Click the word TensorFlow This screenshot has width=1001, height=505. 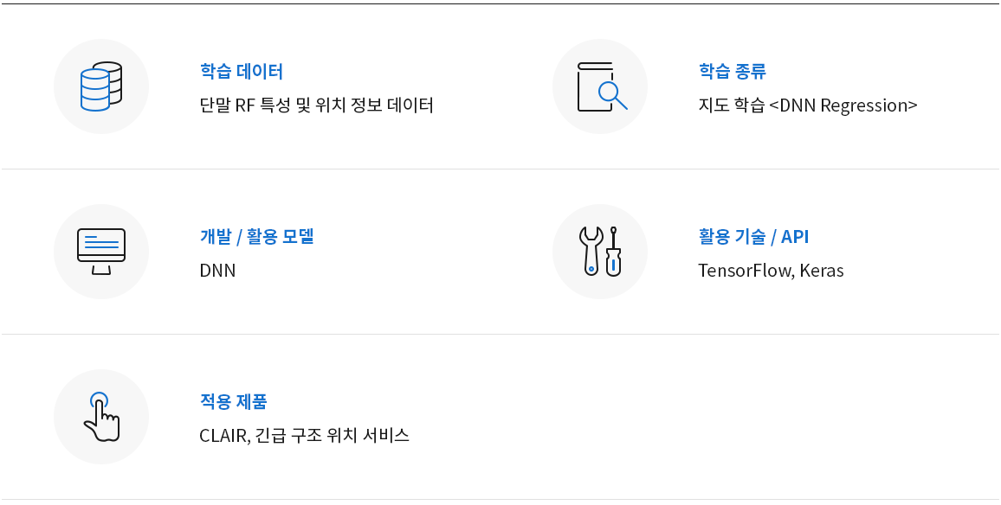pos(745,271)
